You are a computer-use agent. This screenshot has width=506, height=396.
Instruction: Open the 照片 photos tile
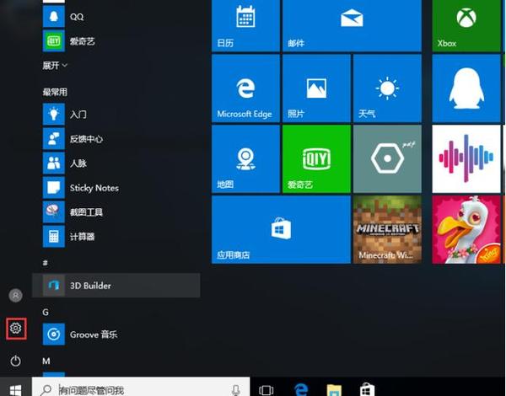click(x=316, y=89)
